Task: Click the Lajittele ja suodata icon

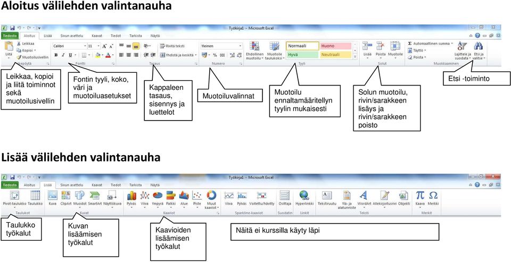Action: (x=462, y=46)
